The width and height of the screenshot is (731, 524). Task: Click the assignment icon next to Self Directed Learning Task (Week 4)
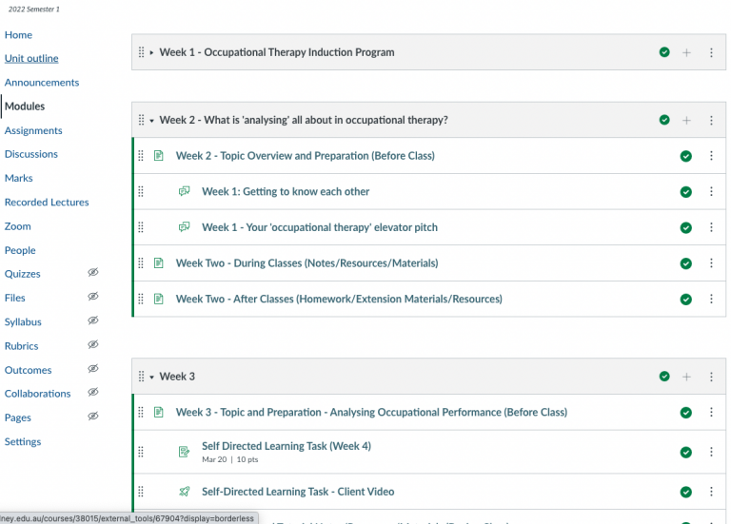[185, 452]
